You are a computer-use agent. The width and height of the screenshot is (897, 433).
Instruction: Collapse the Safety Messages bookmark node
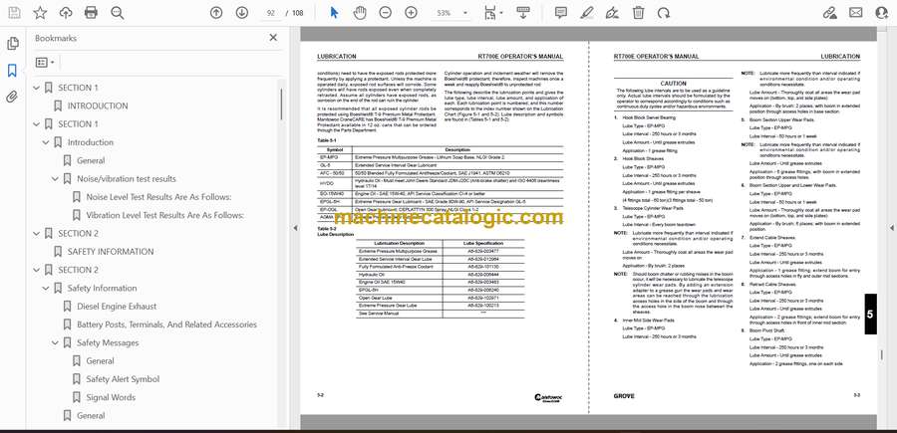pyautogui.click(x=55, y=342)
